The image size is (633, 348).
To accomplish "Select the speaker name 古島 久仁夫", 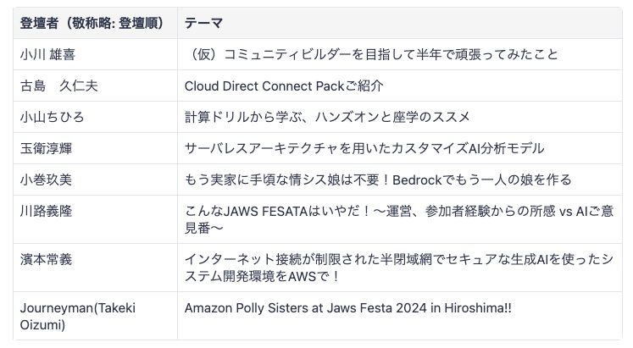I will click(59, 86).
